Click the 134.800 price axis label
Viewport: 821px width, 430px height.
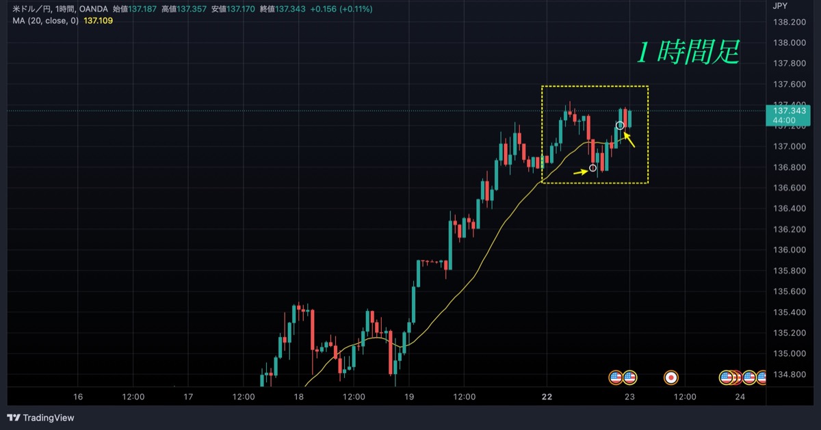pos(788,374)
